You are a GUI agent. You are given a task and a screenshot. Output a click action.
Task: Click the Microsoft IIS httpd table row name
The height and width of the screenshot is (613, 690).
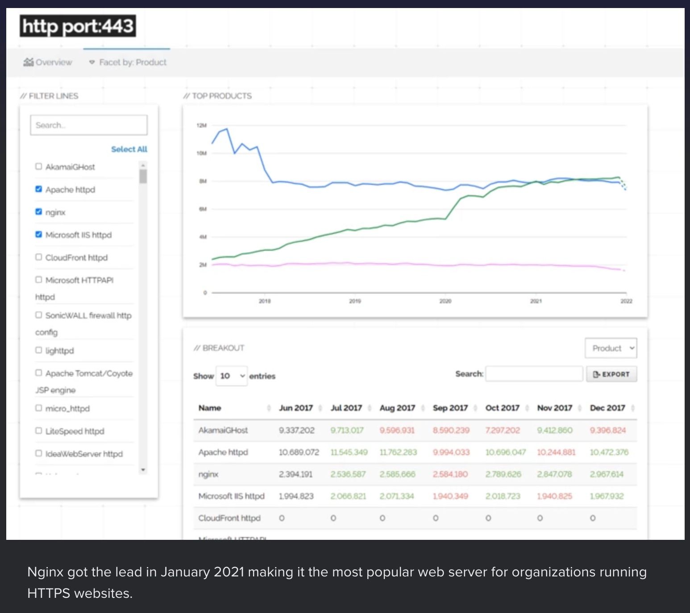[232, 496]
